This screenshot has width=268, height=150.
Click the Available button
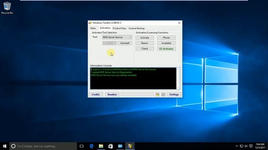(166, 43)
